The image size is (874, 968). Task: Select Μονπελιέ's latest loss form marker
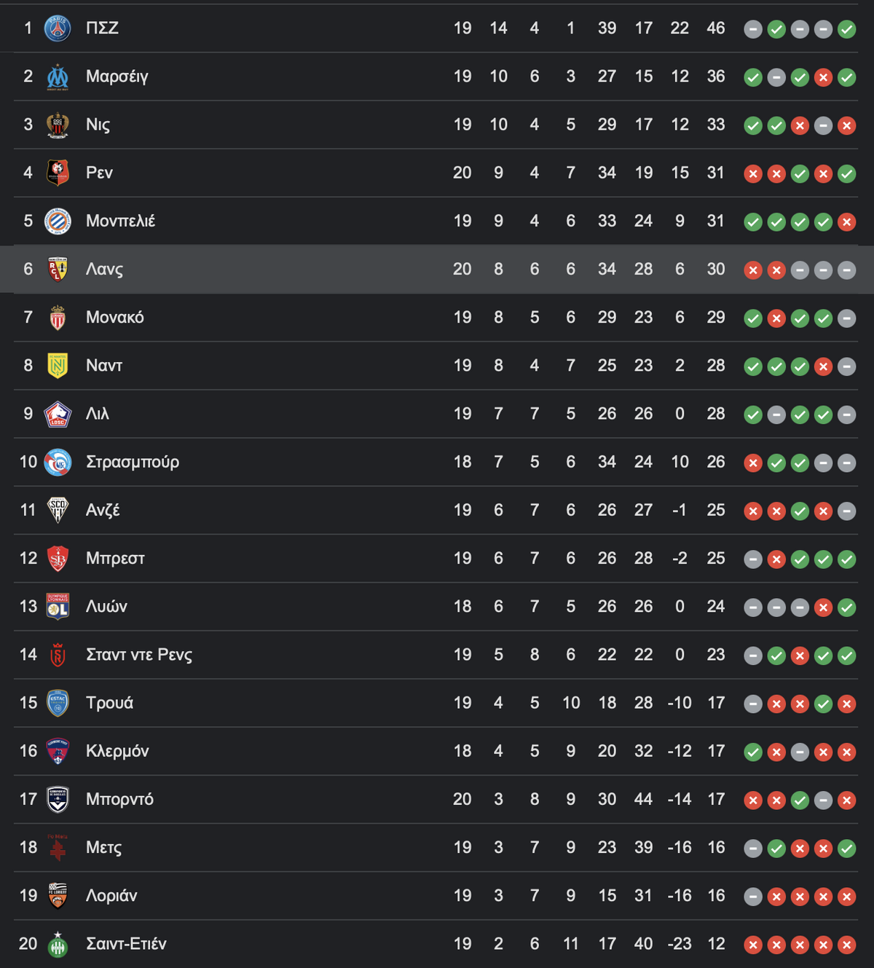click(846, 222)
